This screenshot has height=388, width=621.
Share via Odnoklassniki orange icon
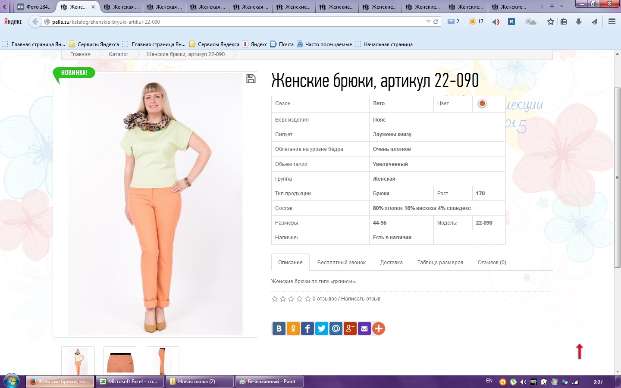tap(293, 329)
